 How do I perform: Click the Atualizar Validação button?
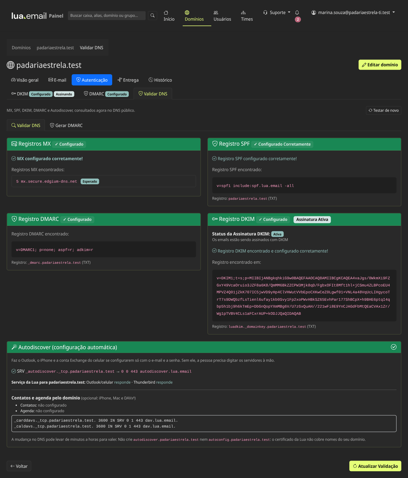click(375, 466)
